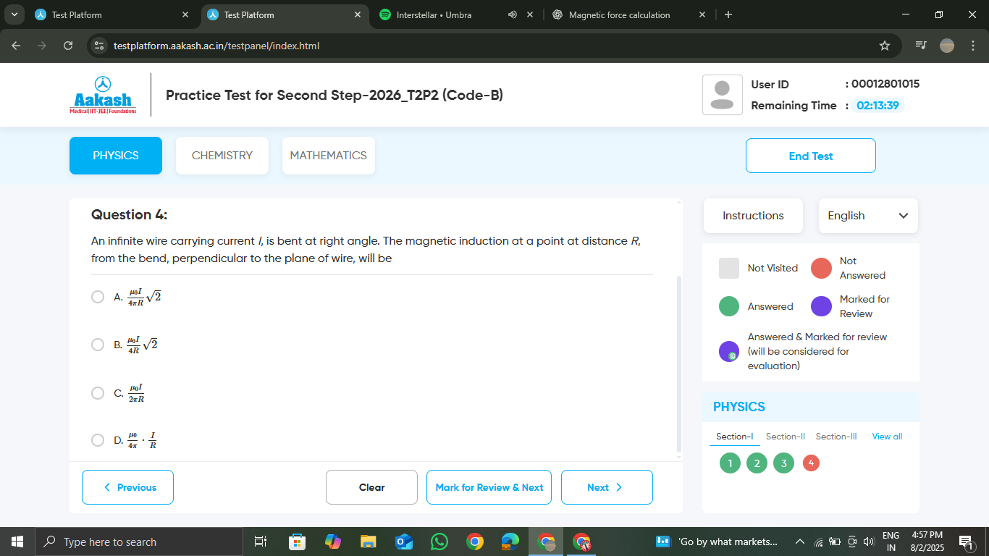Expand the Chrome tab search chevron
Screen dimensions: 989x556
coord(14,14)
